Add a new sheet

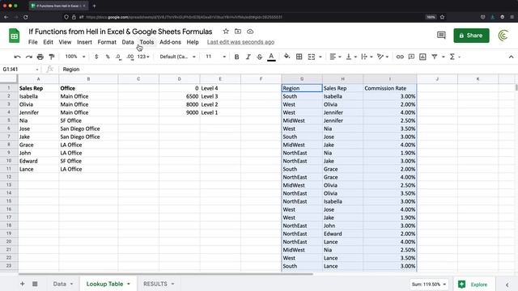(22, 284)
